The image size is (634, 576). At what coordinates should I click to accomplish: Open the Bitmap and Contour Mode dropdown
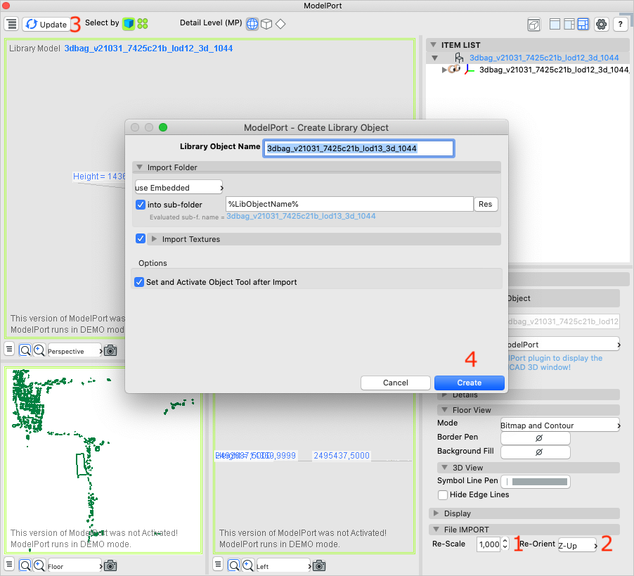[x=560, y=425]
